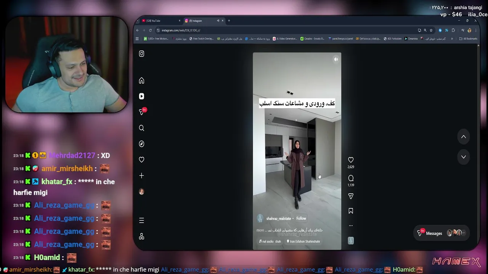Open Iran Esfahan Shahinshahr location tag
488x274 pixels.
click(x=303, y=241)
